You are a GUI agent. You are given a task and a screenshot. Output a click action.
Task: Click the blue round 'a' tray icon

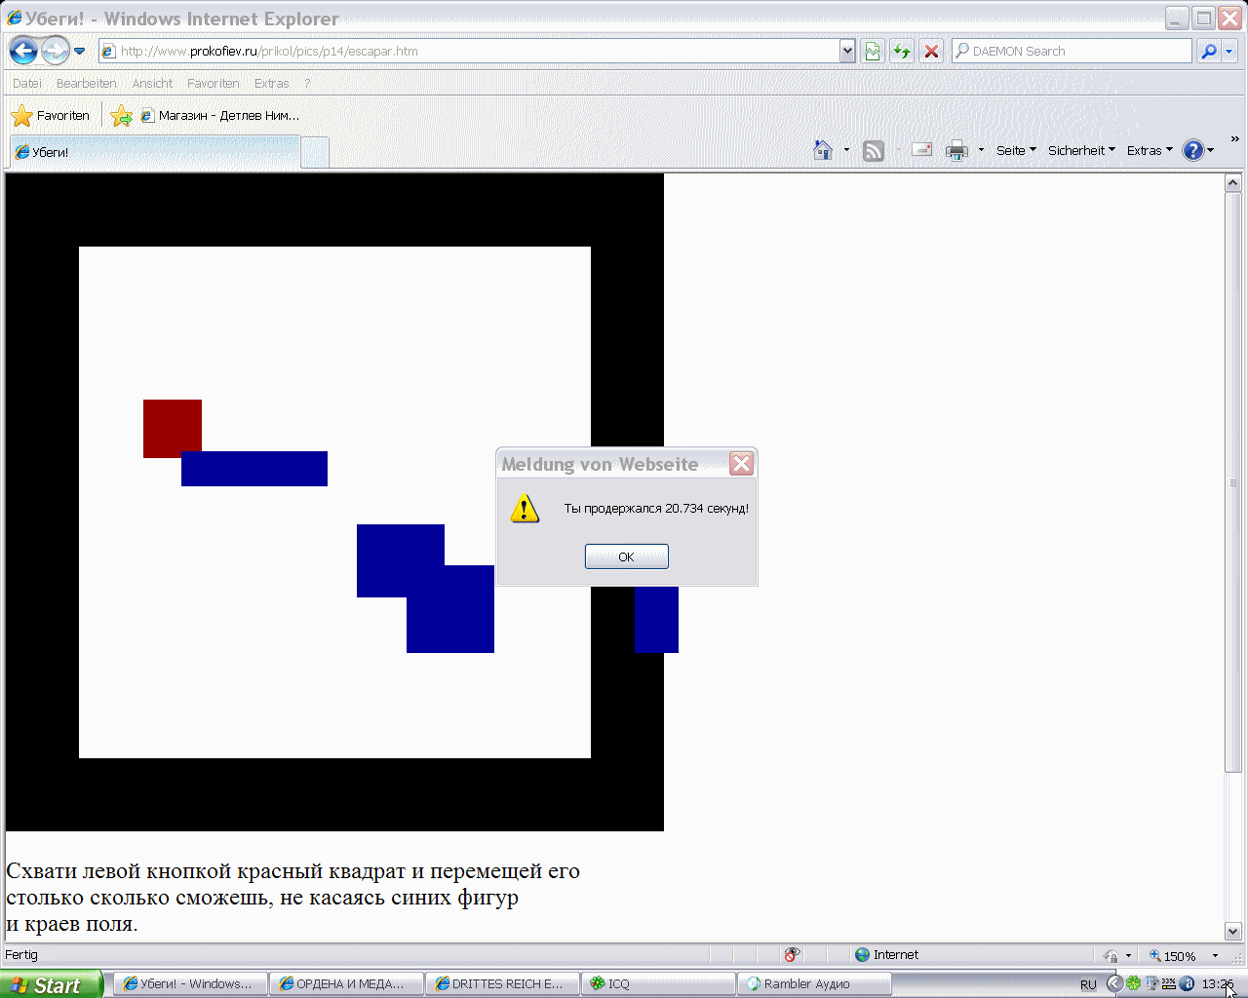coord(1187,984)
